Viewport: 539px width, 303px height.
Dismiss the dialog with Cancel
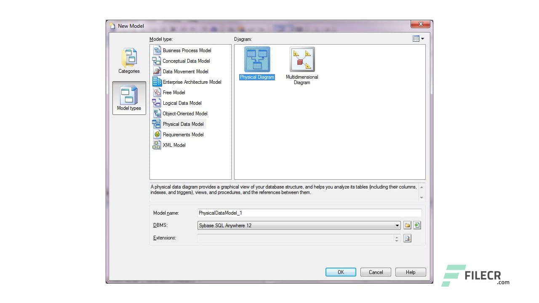375,272
